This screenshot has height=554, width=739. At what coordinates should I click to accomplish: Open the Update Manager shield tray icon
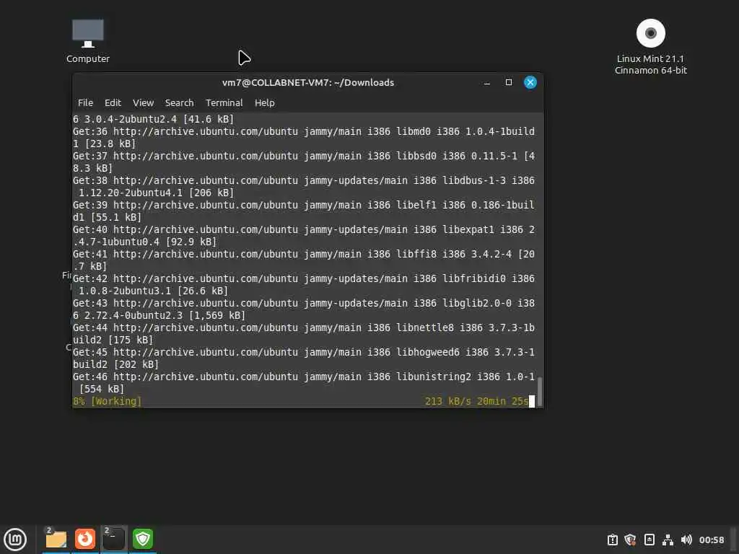click(630, 540)
